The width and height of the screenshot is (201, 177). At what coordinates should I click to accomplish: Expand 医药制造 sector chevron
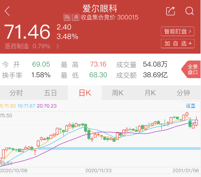pos(57,46)
